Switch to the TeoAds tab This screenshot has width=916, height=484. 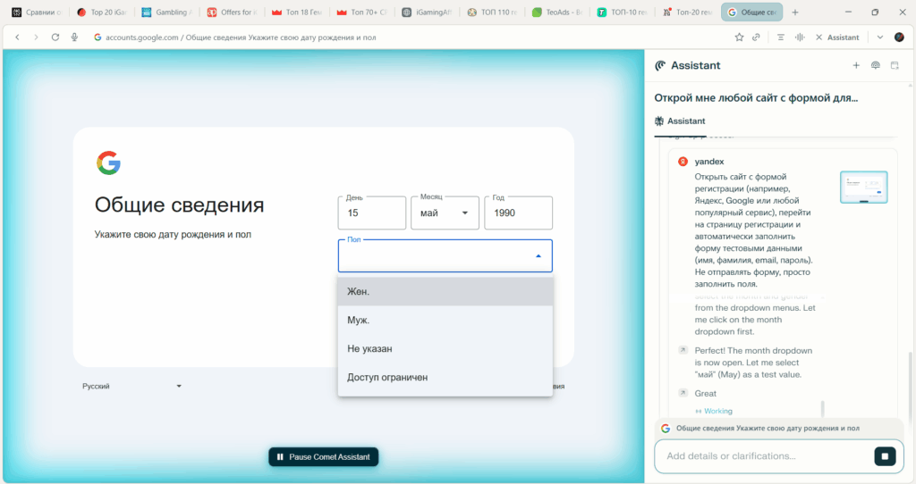click(x=556, y=13)
